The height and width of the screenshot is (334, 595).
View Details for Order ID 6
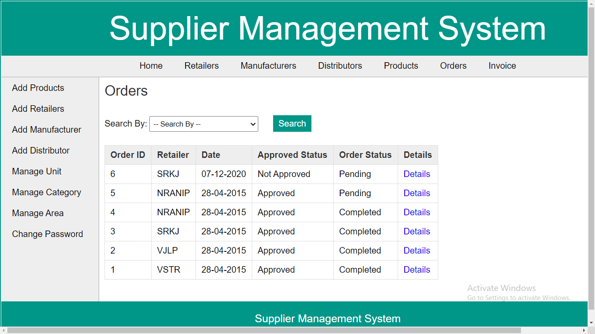click(416, 174)
